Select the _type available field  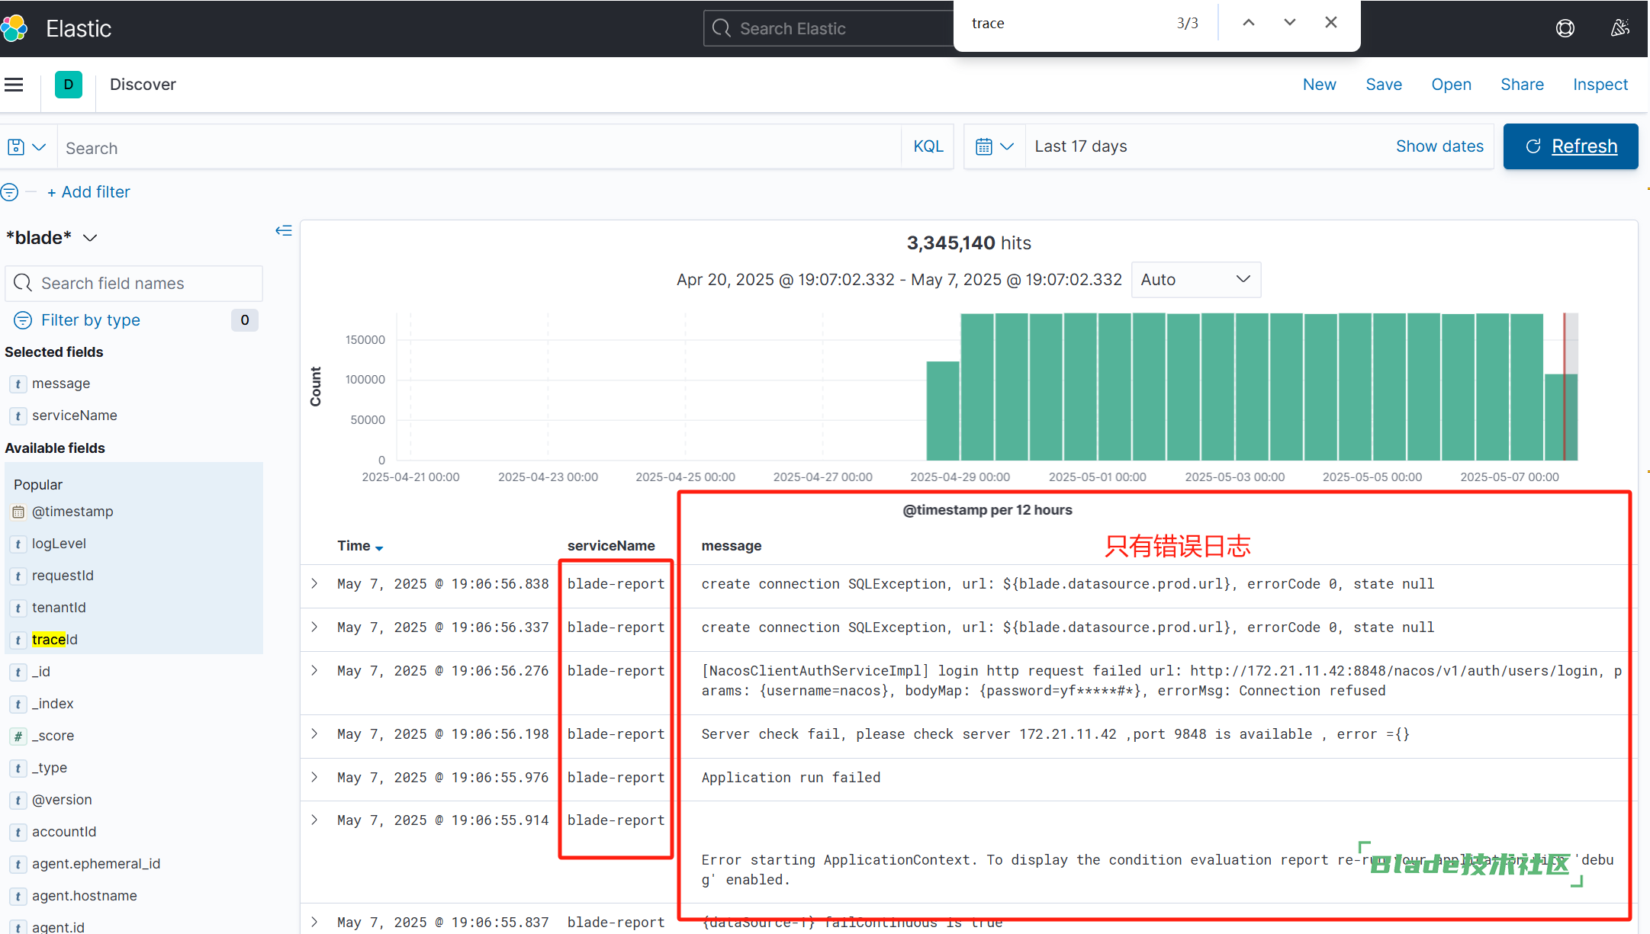(x=50, y=768)
